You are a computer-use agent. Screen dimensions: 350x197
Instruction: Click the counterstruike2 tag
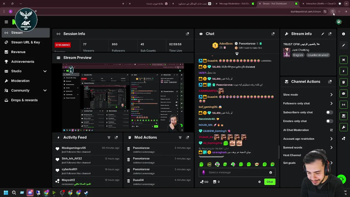tap(318, 55)
